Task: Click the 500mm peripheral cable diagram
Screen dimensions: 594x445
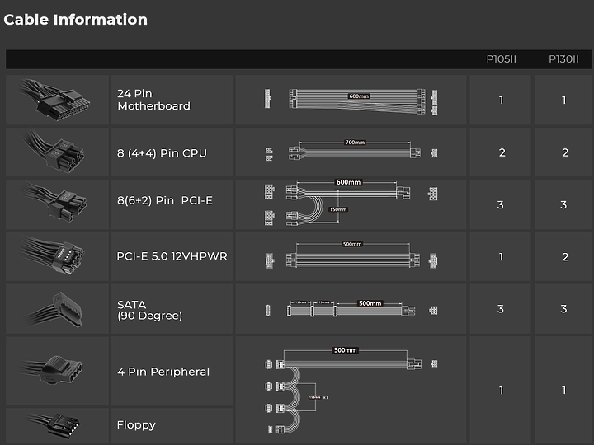Action: (351, 391)
